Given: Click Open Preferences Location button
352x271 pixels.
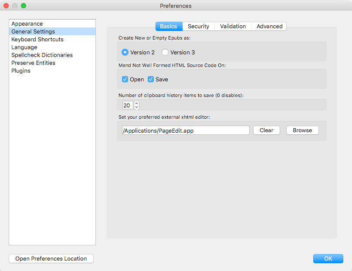Looking at the screenshot, I should tap(51, 258).
